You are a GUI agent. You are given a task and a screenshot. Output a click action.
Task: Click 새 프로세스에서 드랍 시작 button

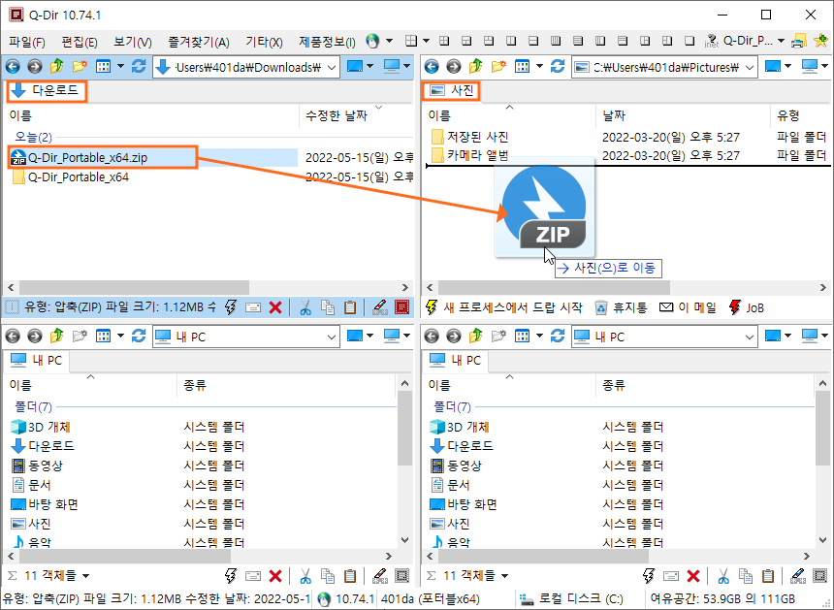pos(503,307)
